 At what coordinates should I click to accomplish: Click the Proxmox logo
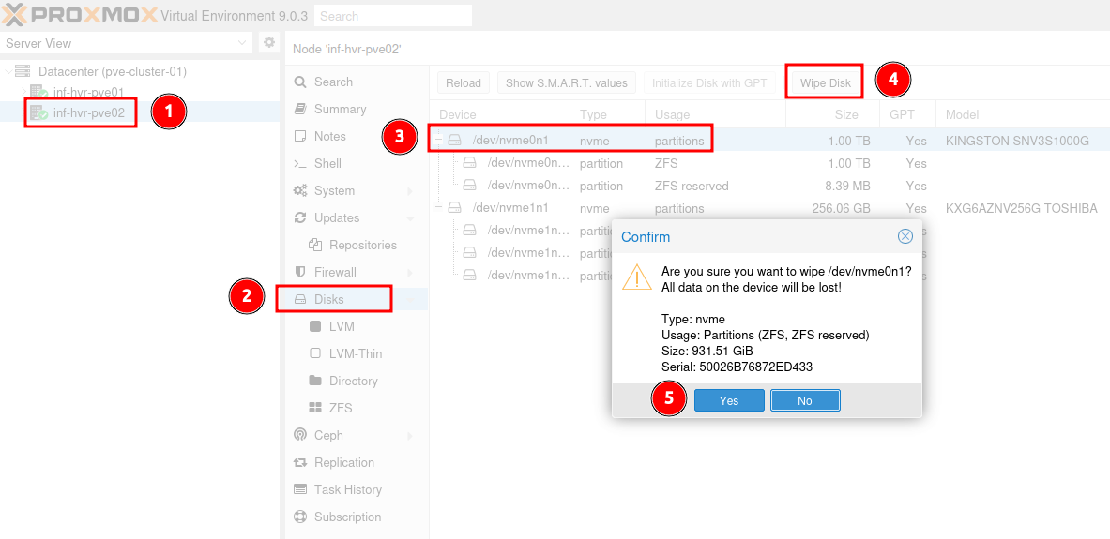coord(78,14)
